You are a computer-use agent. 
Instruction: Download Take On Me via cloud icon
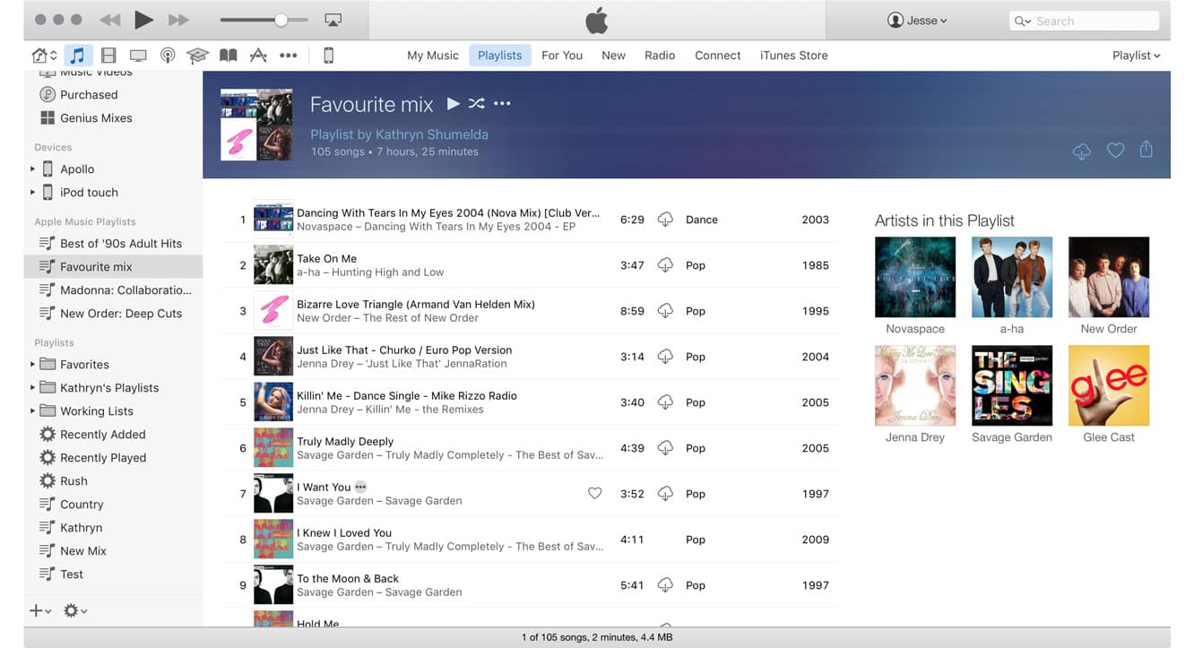tap(665, 265)
